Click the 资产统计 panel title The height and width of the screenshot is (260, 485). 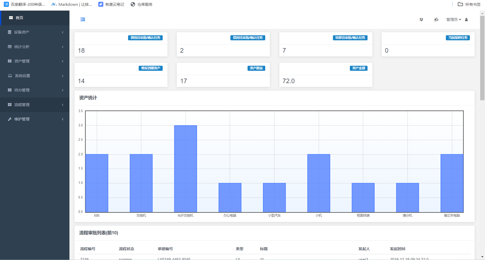[88, 98]
